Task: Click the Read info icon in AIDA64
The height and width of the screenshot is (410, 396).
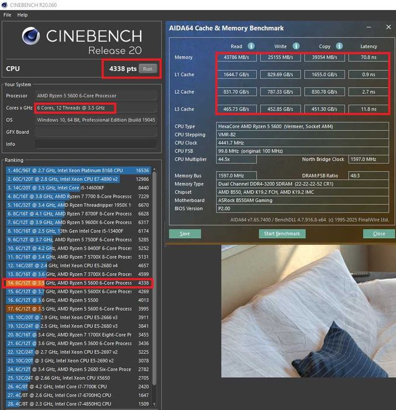Action: tap(251, 46)
